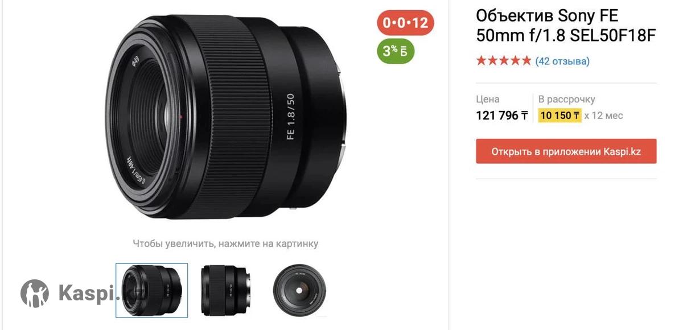Show the front-view lens thumbnail
Image resolution: width=683 pixels, height=330 pixels.
tap(299, 290)
